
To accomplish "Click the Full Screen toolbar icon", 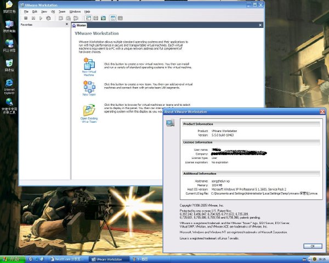I will click(x=96, y=18).
